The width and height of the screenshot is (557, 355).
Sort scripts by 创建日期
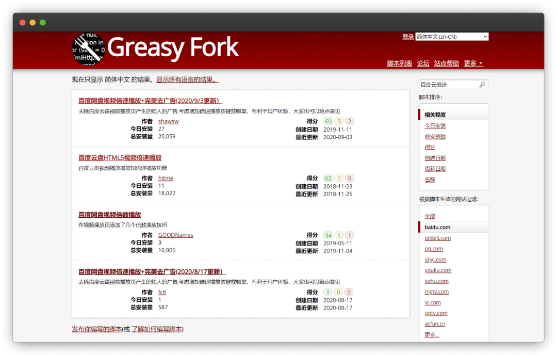coord(435,158)
